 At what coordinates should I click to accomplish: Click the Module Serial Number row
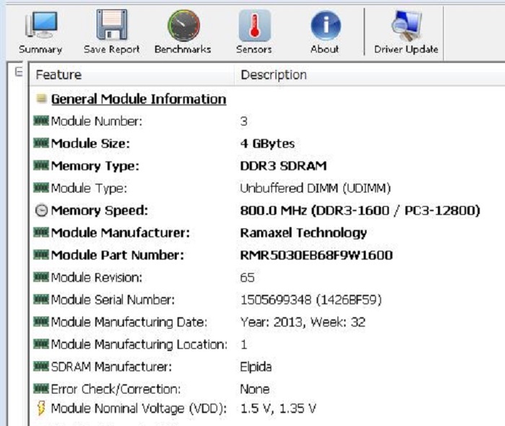(x=113, y=300)
